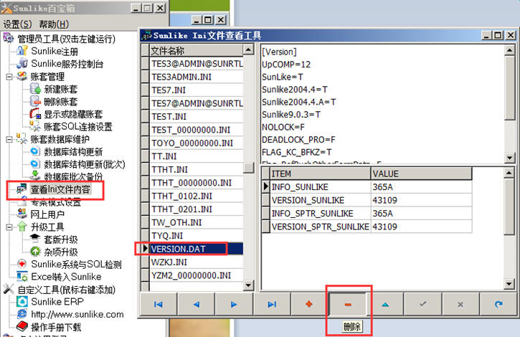
Task: Select 套版升级 upgrade tool
Action: (x=61, y=239)
